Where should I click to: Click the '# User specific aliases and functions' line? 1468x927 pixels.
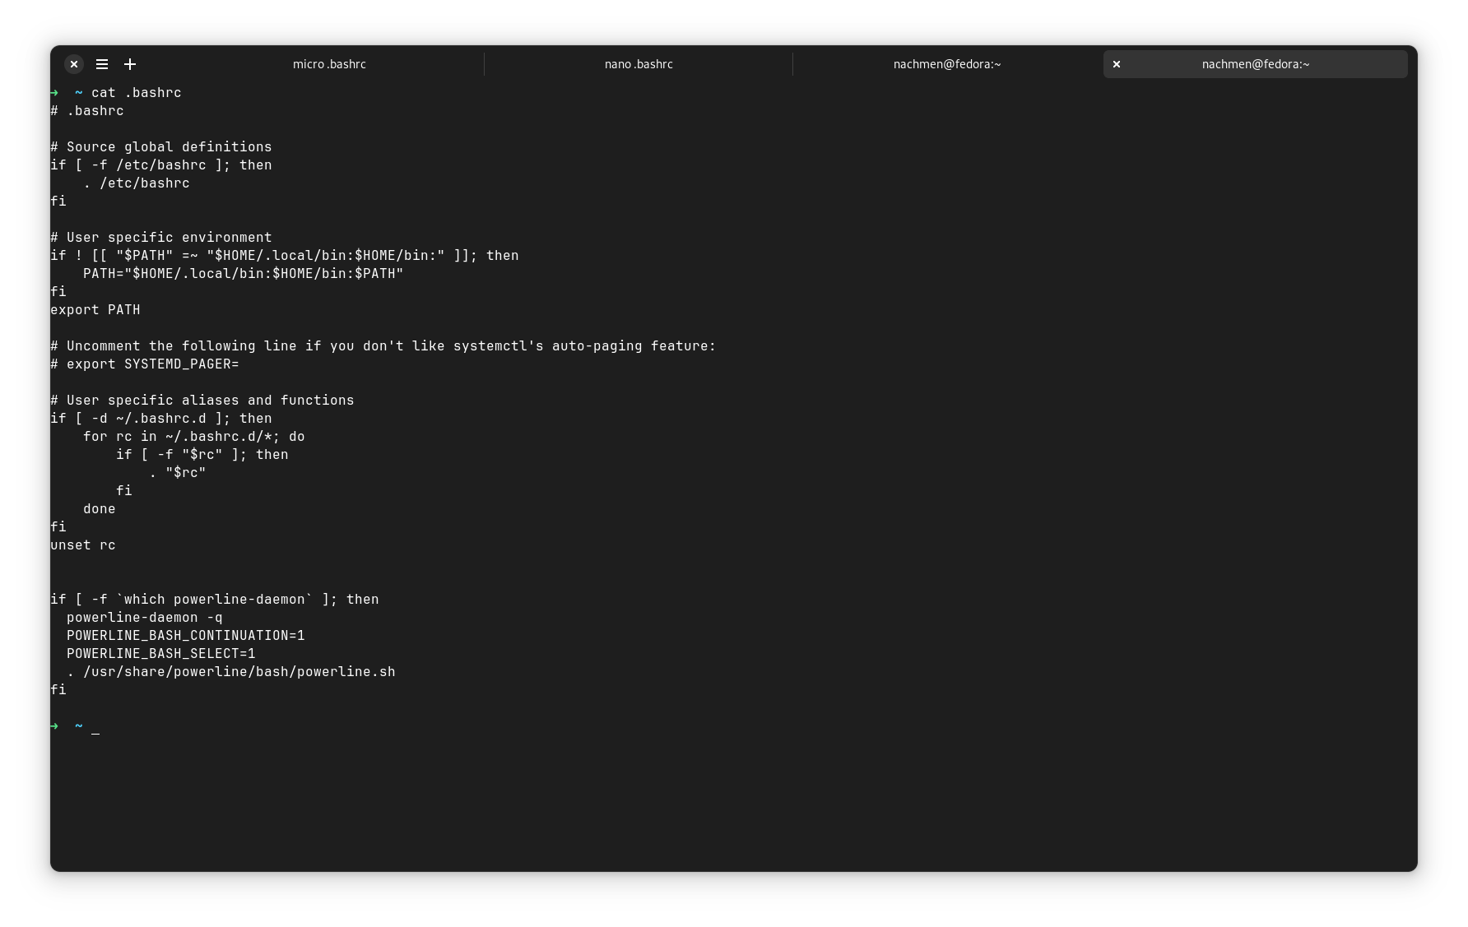coord(202,401)
